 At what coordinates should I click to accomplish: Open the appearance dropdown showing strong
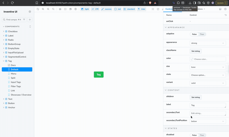[x=208, y=43]
